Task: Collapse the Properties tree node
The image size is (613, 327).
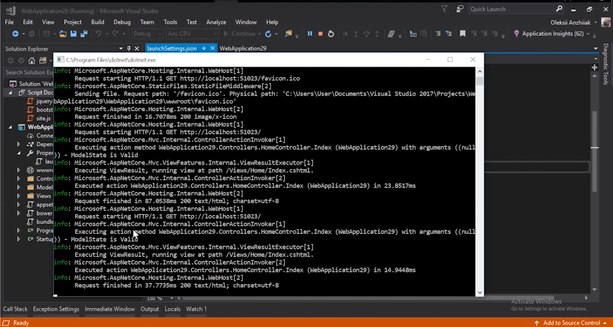Action: click(18, 153)
